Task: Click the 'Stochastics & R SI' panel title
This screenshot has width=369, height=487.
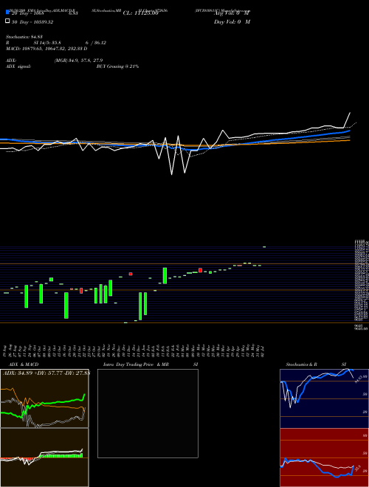Action: [x=316, y=365]
